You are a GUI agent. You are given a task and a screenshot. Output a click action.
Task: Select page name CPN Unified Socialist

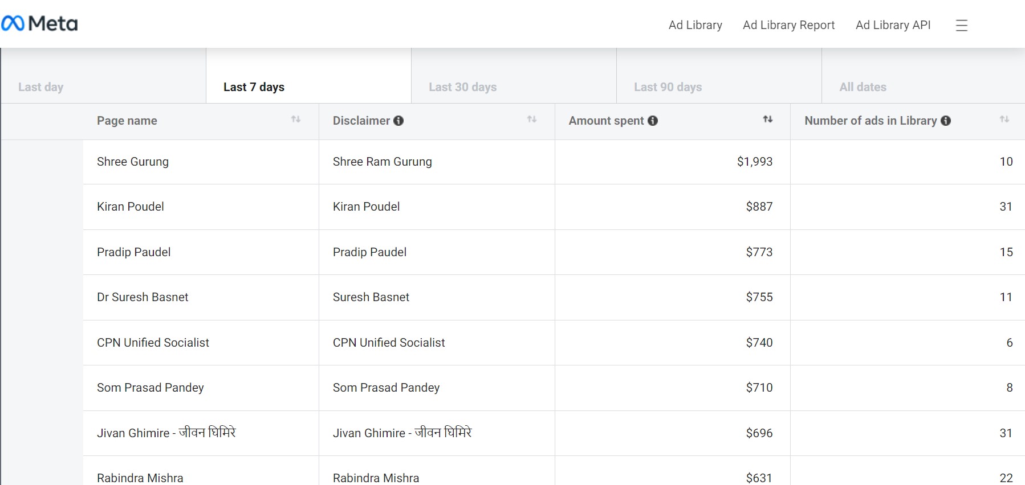point(153,343)
